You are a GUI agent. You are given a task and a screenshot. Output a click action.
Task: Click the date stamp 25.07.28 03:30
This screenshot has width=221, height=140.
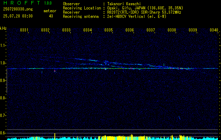[18, 16]
